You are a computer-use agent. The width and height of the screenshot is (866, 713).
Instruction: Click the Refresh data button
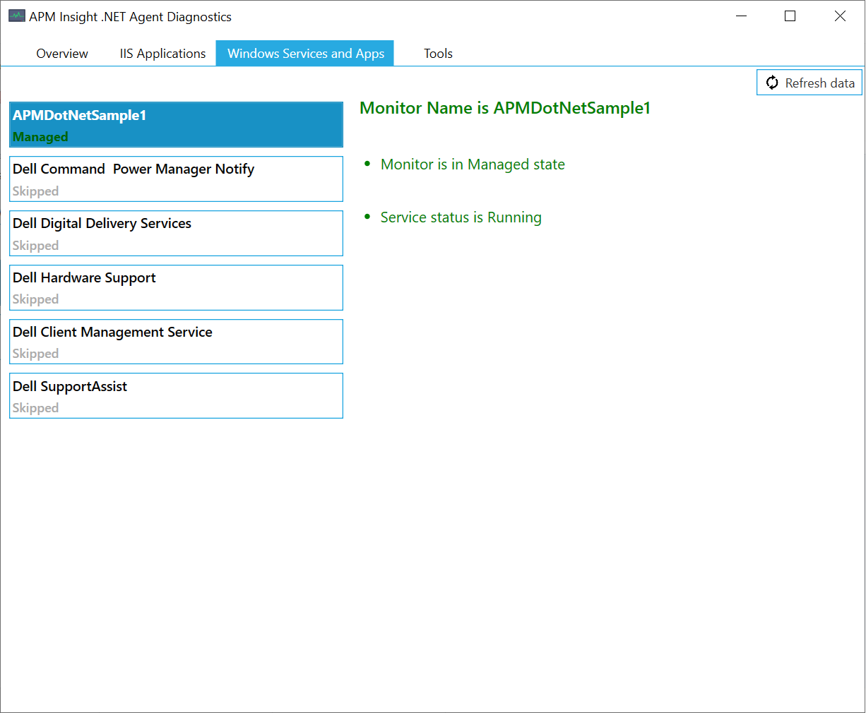pyautogui.click(x=809, y=83)
